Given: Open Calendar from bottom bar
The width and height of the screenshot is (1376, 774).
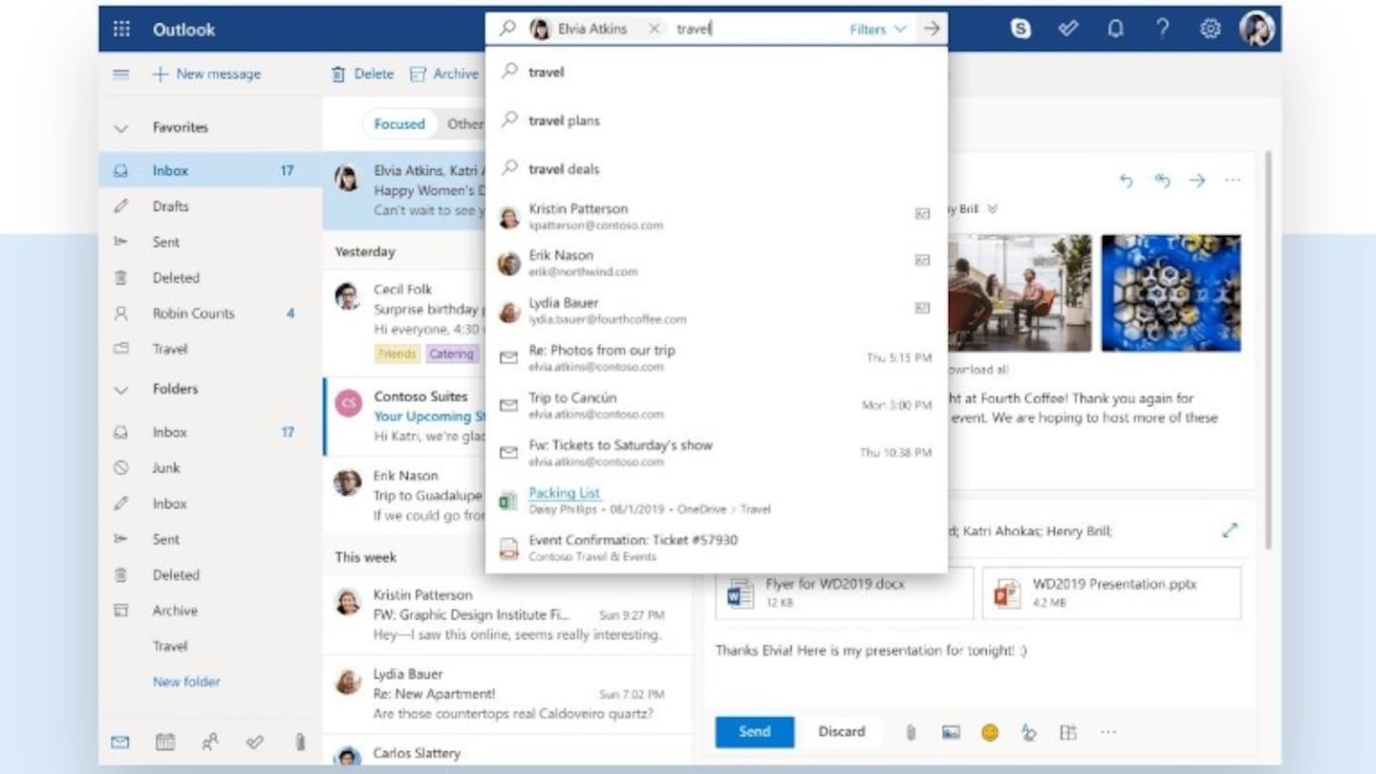Looking at the screenshot, I should 165,742.
